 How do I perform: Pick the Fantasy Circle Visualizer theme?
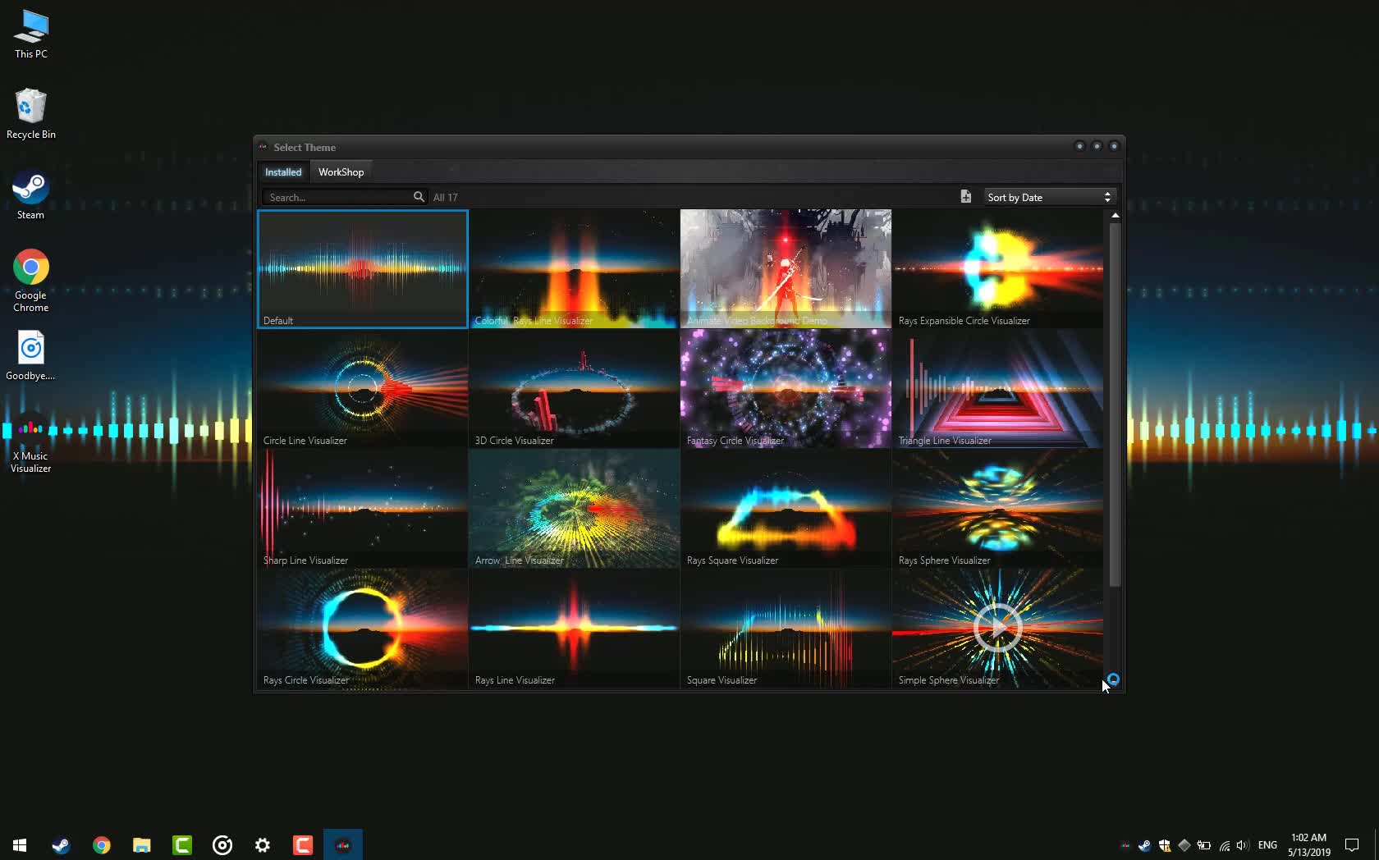click(x=786, y=388)
